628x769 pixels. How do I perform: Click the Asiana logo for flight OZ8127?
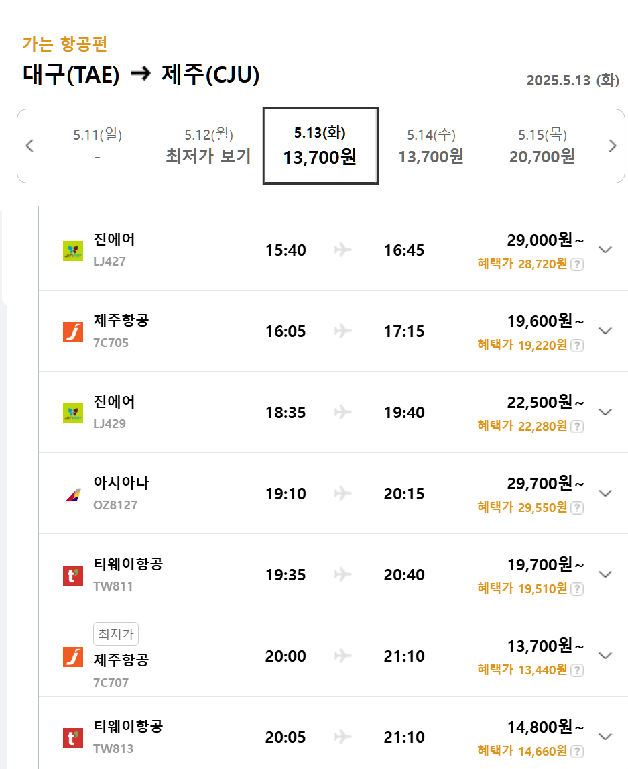(73, 495)
